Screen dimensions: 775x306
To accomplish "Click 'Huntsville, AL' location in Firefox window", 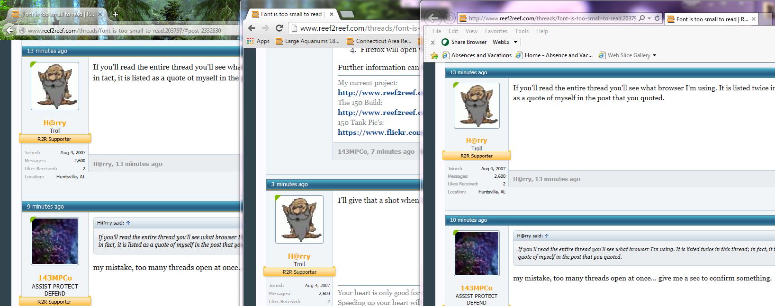I will tap(71, 177).
